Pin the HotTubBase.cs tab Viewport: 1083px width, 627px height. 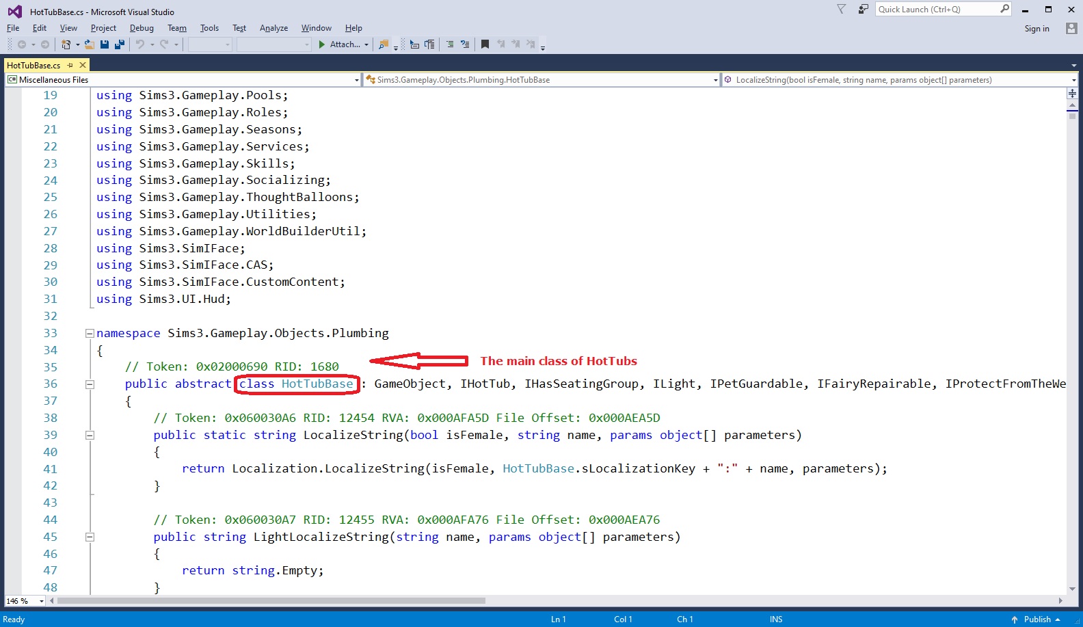70,65
